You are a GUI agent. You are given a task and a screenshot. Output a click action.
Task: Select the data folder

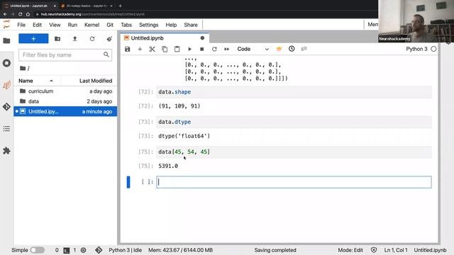point(65,101)
